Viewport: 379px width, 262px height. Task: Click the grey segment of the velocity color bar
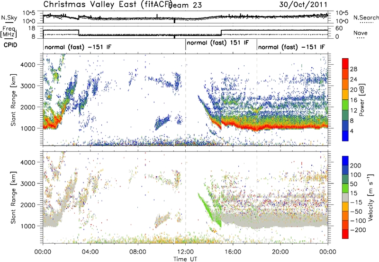(x=345, y=198)
